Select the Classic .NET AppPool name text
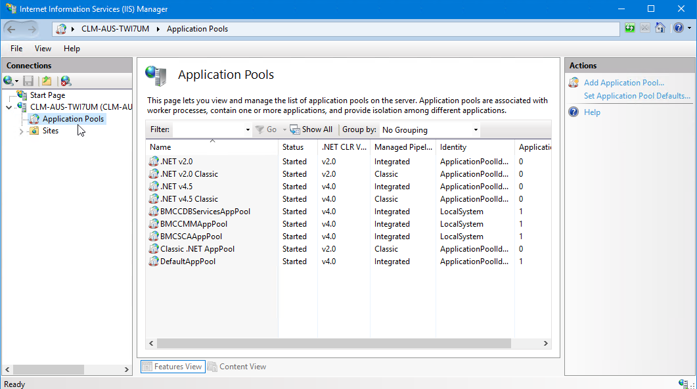Screen dimensions: 697x389 click(x=197, y=249)
